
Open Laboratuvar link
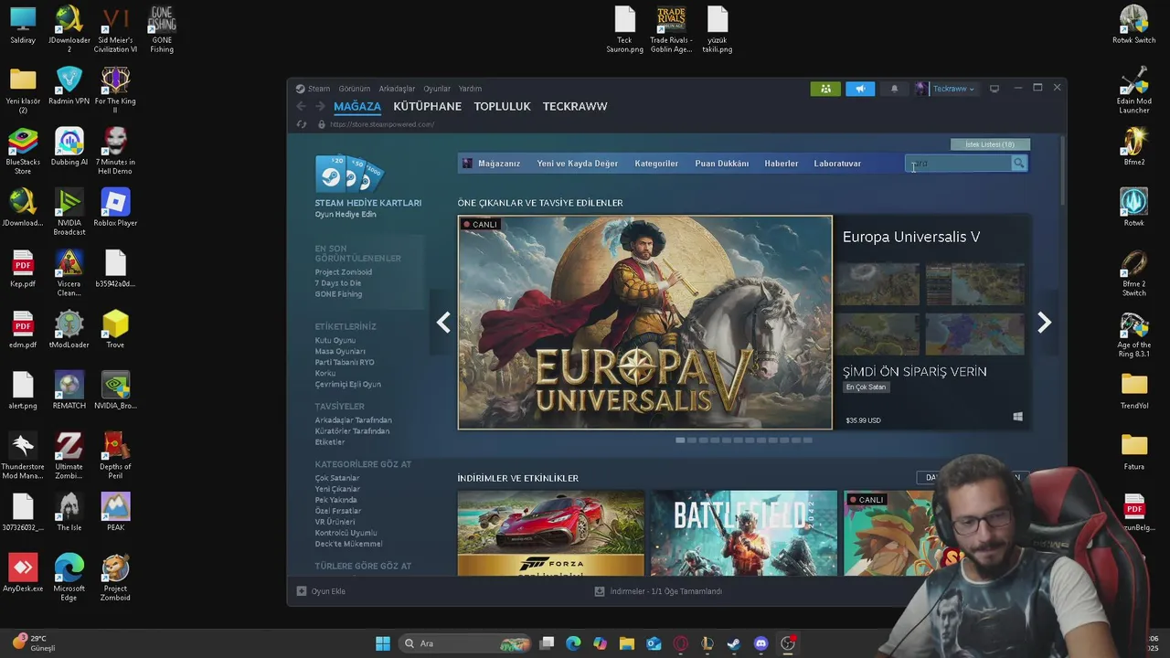click(x=837, y=164)
